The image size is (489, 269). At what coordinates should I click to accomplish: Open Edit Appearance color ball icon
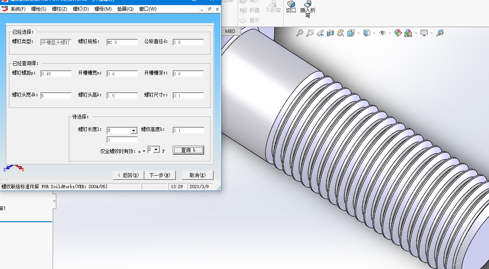pyautogui.click(x=398, y=33)
